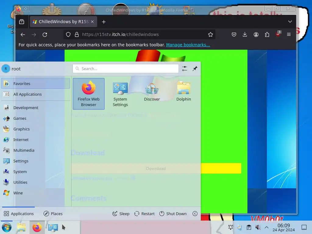This screenshot has height=234, width=312.
Task: Click the launcher Search field
Action: coord(126,69)
